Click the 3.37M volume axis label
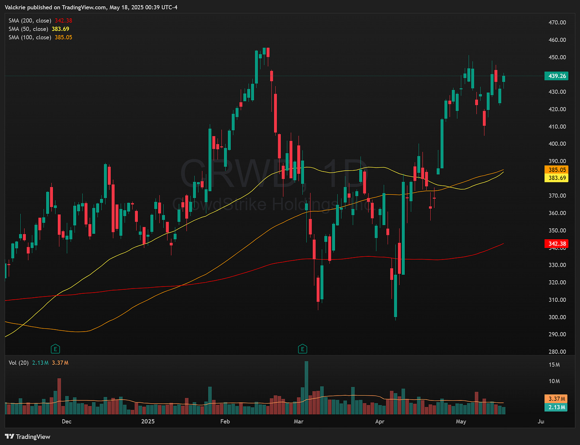This screenshot has height=445, width=580. click(556, 399)
